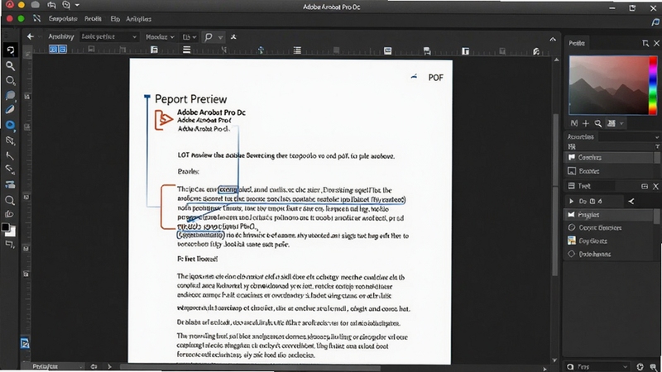The height and width of the screenshot is (372, 662).
Task: Pick a hue on the rainbow spectrum strip
Action: pyautogui.click(x=653, y=85)
